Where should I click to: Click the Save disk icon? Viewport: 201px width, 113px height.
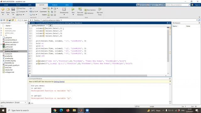tap(13, 9)
